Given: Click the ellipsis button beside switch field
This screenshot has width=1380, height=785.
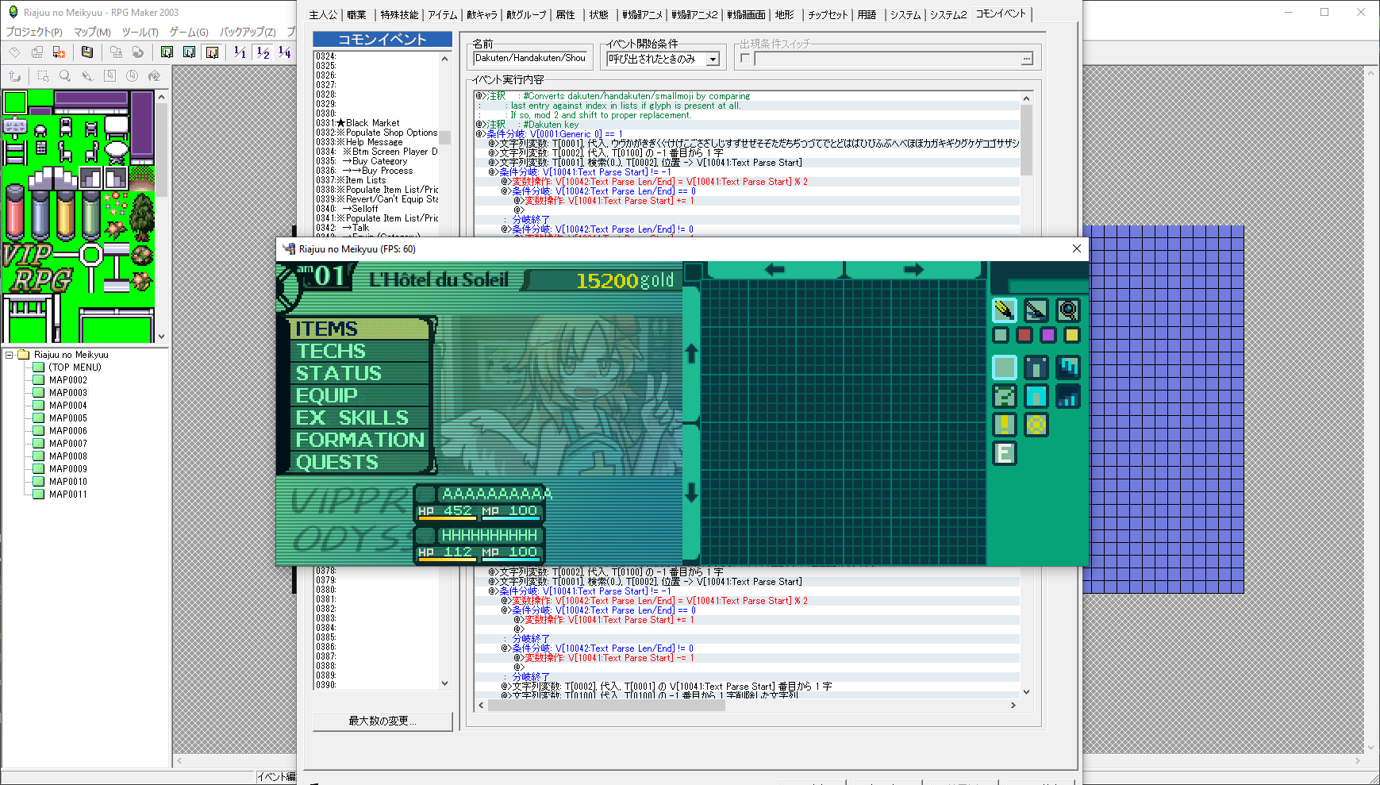Looking at the screenshot, I should click(x=1027, y=59).
